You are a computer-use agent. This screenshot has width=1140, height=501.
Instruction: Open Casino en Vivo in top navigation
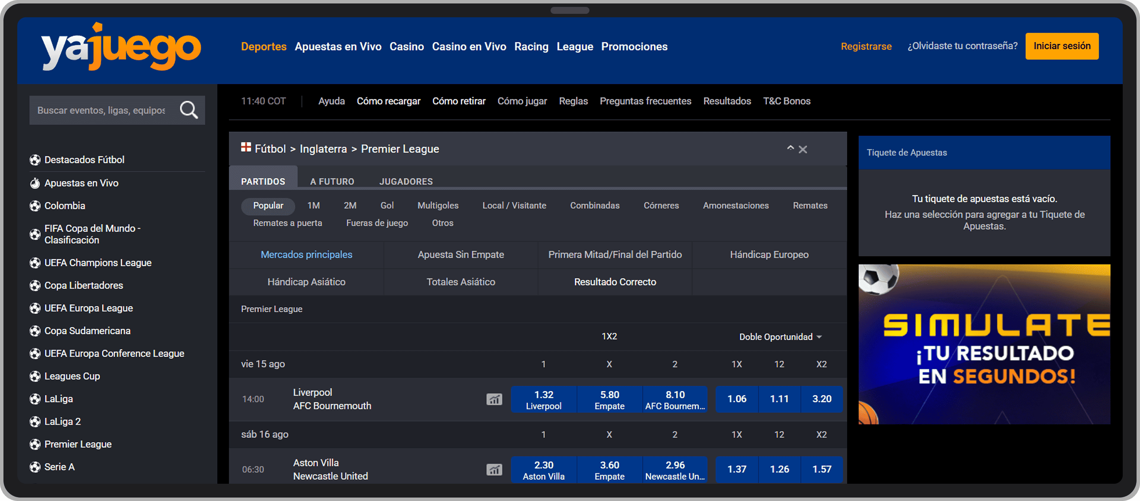pyautogui.click(x=469, y=47)
